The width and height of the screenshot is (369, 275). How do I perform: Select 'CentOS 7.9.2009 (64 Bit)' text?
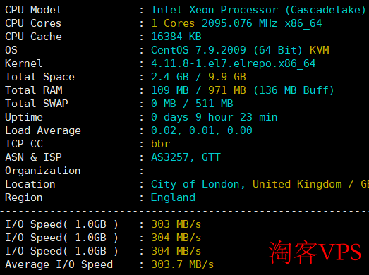coord(226,50)
